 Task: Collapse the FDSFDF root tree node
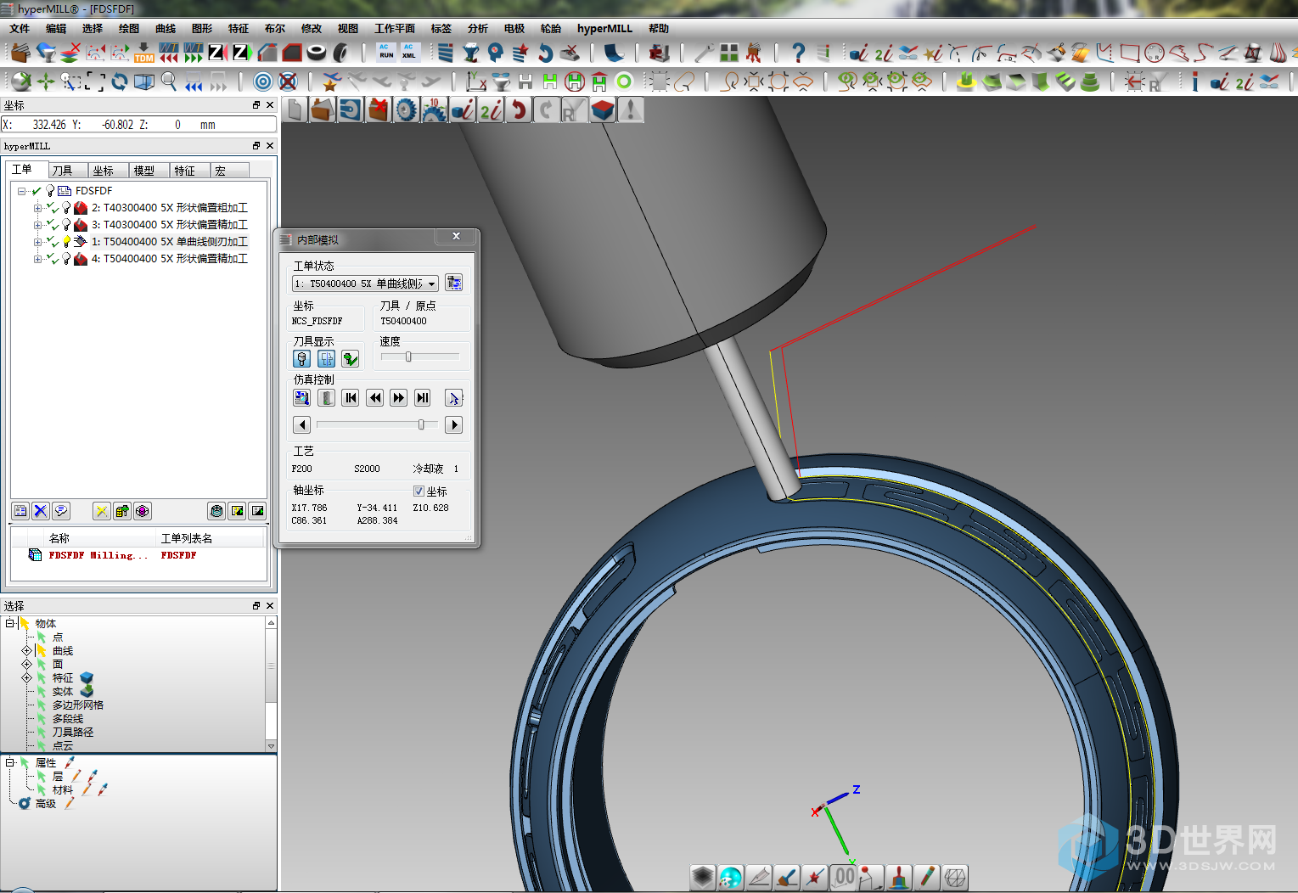(22, 191)
